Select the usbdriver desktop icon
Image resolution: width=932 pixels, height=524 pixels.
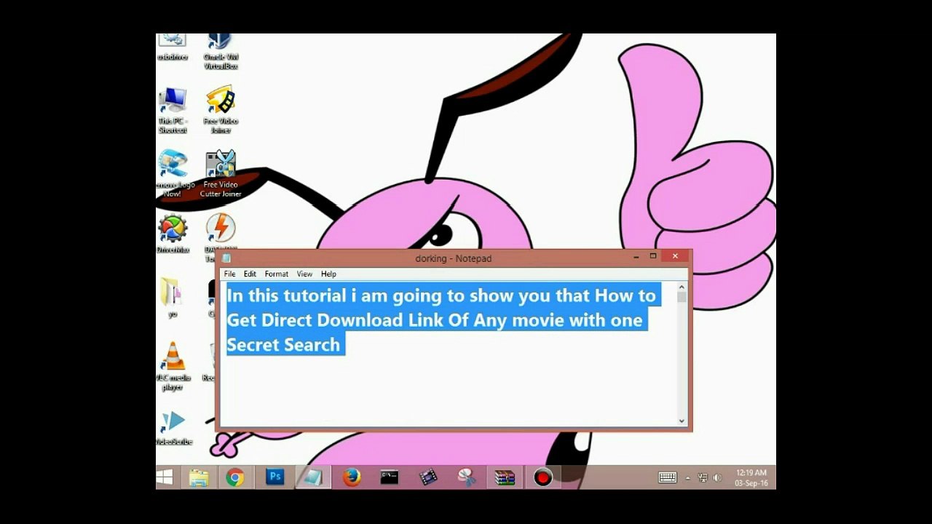[x=173, y=47]
